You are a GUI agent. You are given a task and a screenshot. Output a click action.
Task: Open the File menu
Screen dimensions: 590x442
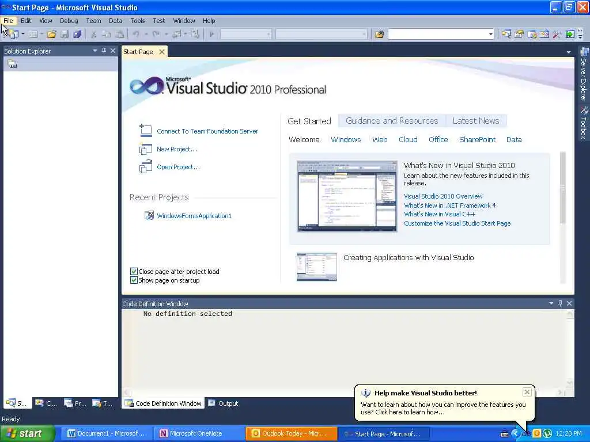pyautogui.click(x=8, y=21)
